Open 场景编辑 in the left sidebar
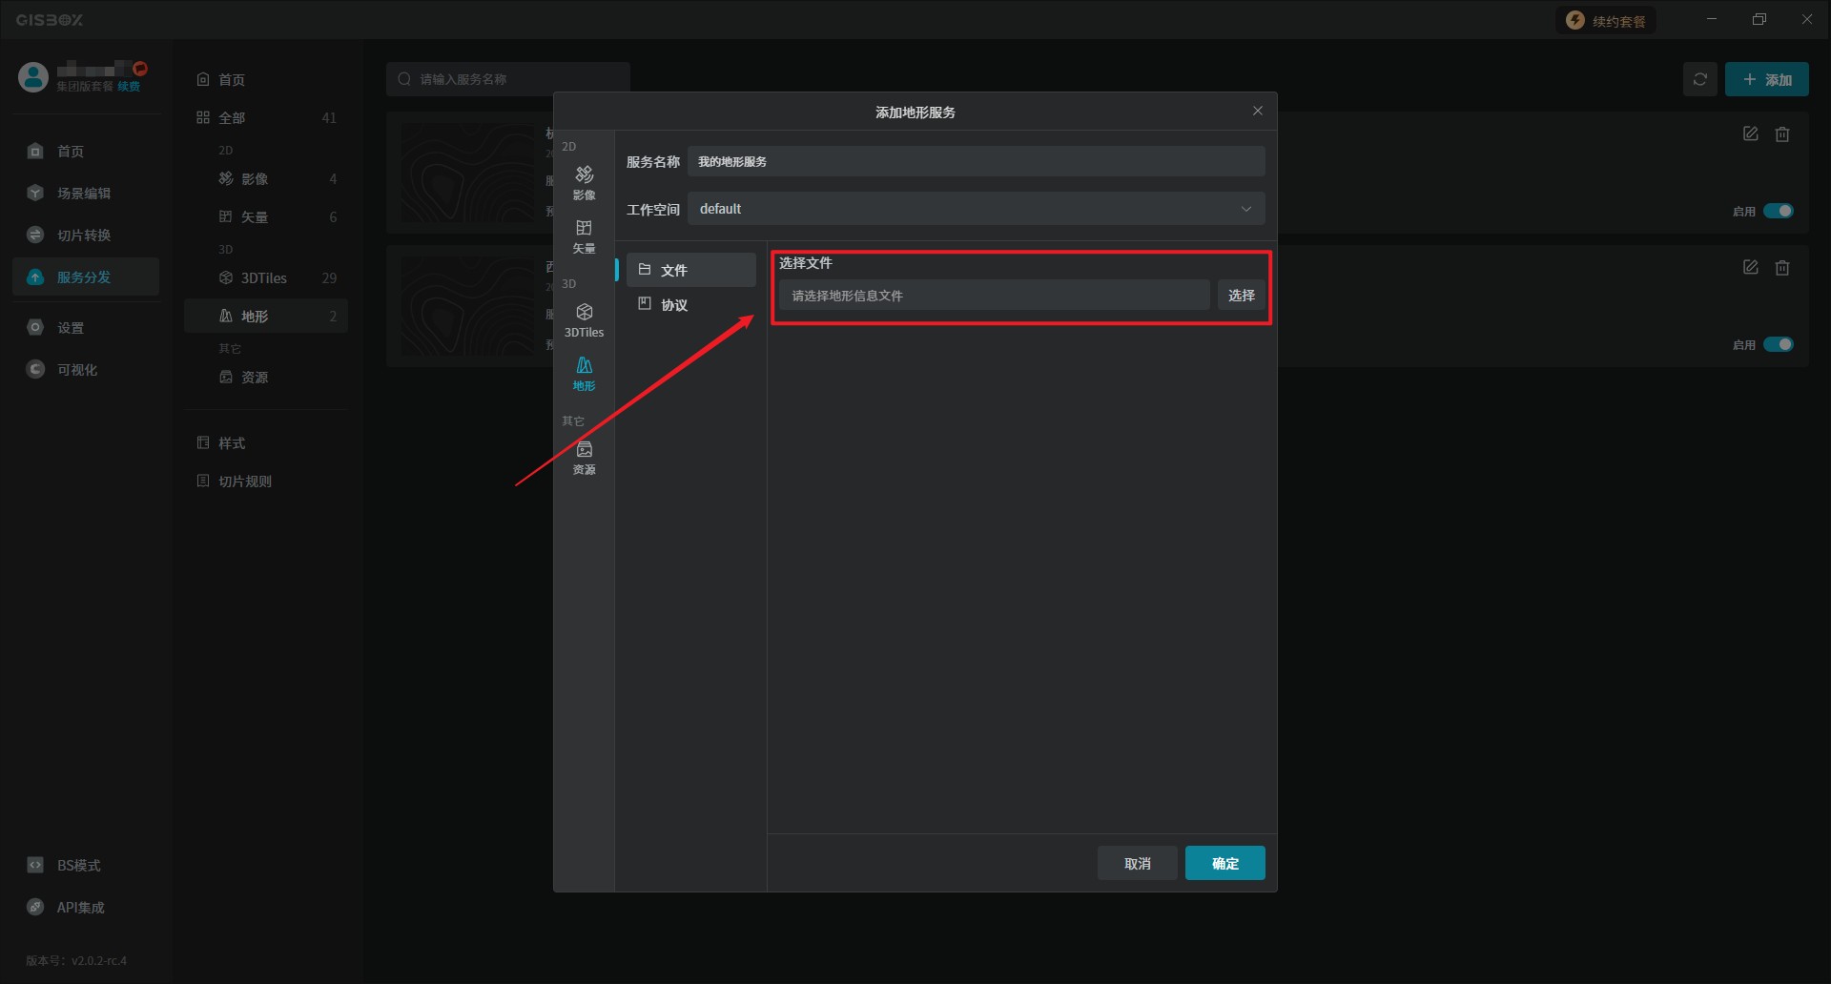 tap(83, 194)
